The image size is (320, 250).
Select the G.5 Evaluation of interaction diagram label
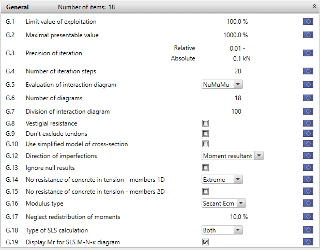pos(71,85)
